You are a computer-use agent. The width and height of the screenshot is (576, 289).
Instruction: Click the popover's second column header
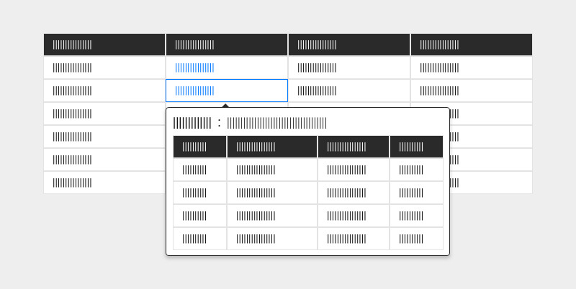[256, 147]
